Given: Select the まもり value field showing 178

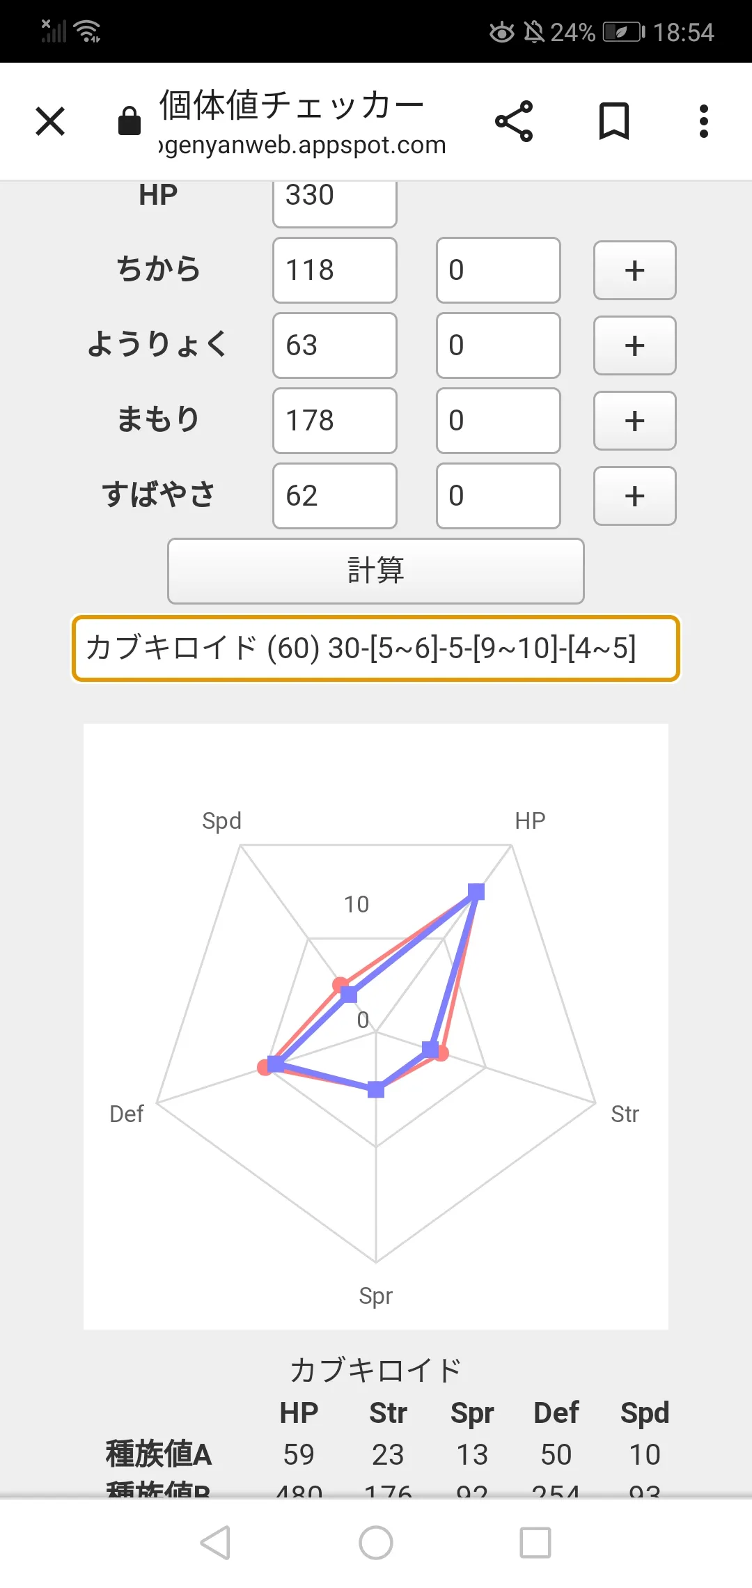Looking at the screenshot, I should 335,421.
